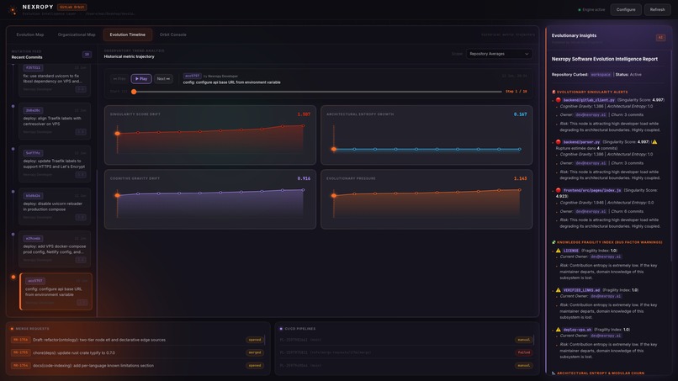Select commit 'deploy: align Traefik labels'

click(55, 121)
